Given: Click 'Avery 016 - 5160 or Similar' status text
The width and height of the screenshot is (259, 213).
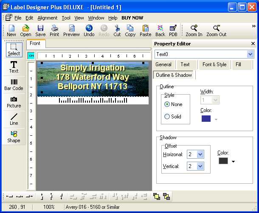Looking at the screenshot, I should [93, 207].
